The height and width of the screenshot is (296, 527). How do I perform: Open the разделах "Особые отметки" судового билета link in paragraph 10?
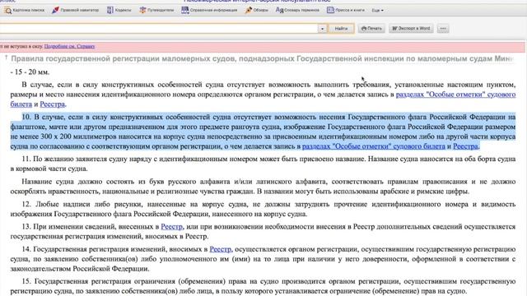(373, 146)
